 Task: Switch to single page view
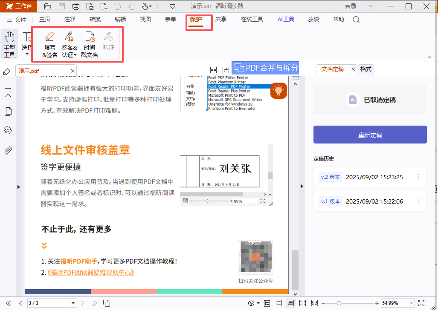(x=278, y=303)
